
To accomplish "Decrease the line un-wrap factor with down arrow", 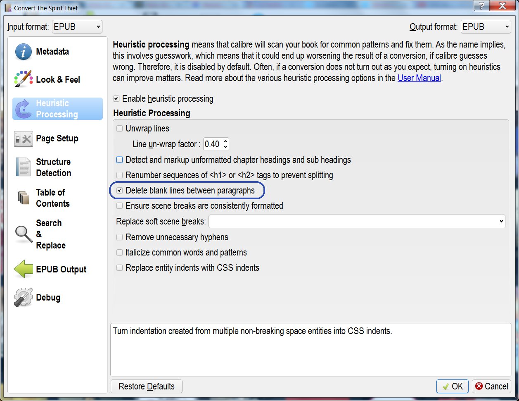I will [225, 147].
